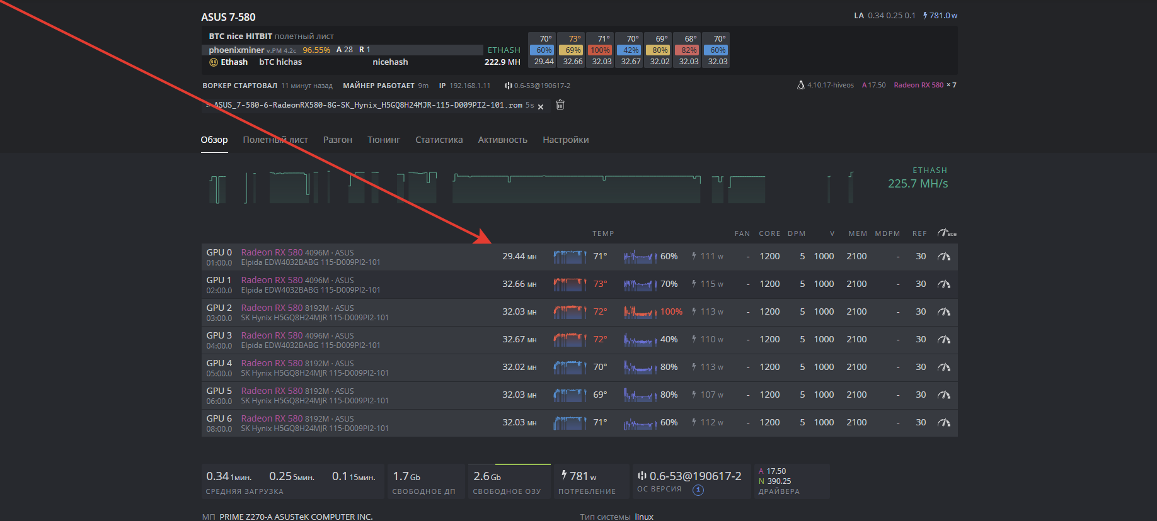This screenshot has height=521, width=1157.
Task: Click the Radeon RX 580 × 7 link
Action: point(925,85)
